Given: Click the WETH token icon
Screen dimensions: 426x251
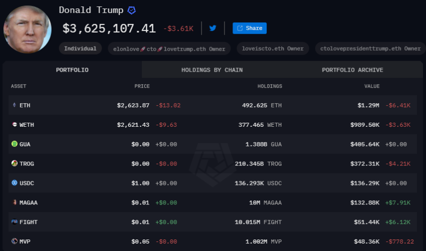Looking at the screenshot, I should (15, 124).
